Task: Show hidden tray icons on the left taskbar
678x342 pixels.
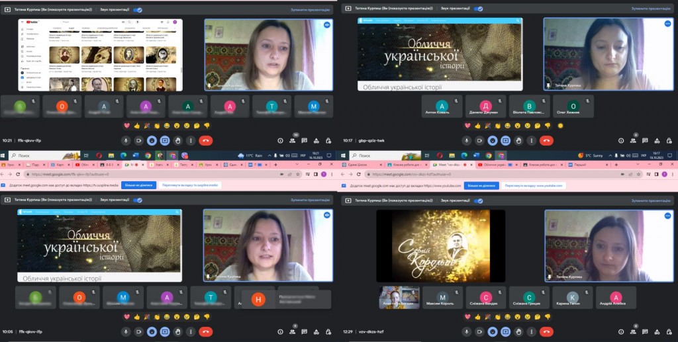Action: point(269,155)
